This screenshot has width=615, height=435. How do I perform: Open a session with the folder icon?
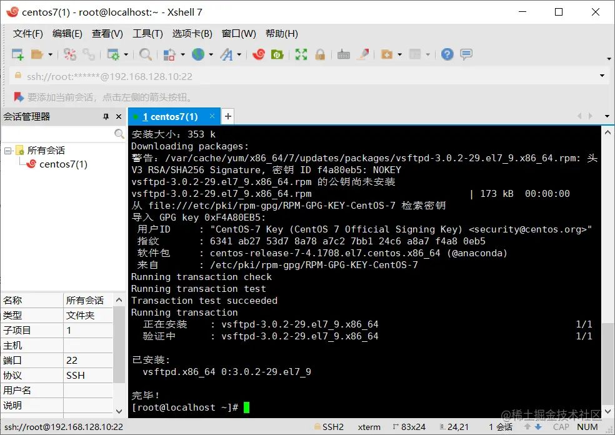(x=37, y=54)
